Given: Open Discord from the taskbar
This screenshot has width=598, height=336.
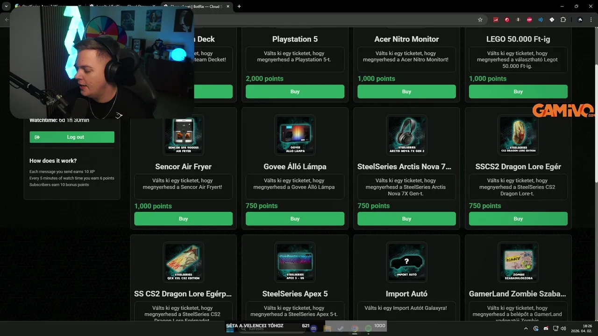Looking at the screenshot, I should pyautogui.click(x=313, y=329).
